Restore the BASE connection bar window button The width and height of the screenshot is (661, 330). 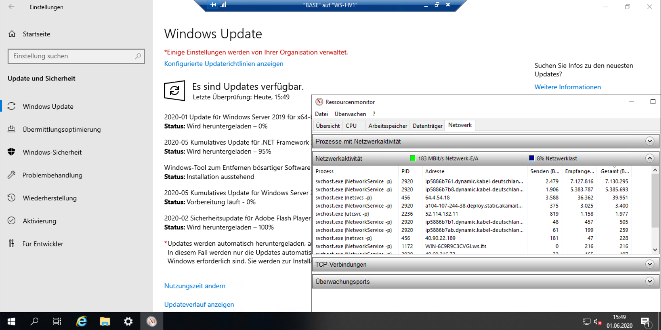437,5
